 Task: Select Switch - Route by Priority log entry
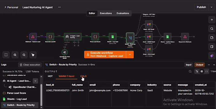tap(19, 105)
